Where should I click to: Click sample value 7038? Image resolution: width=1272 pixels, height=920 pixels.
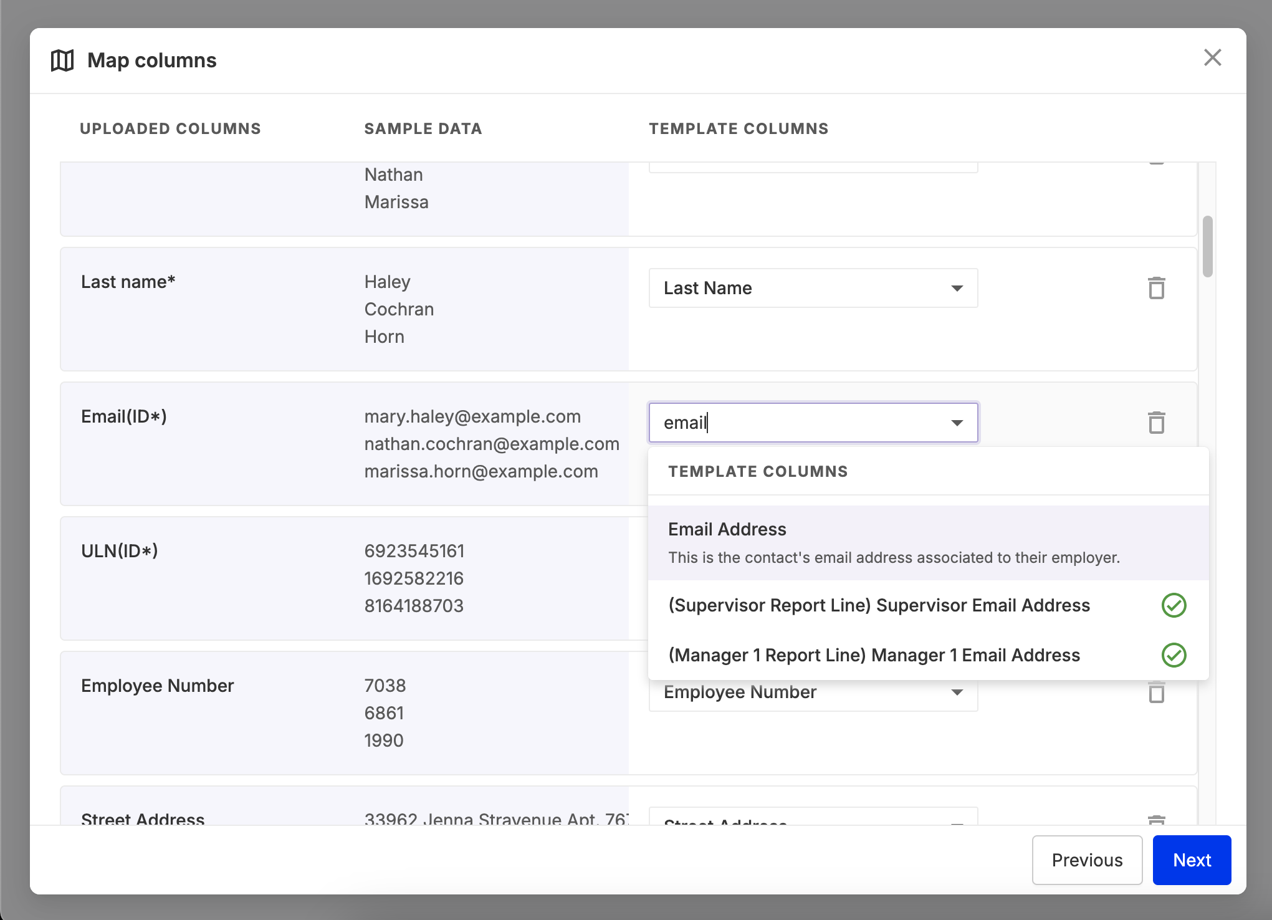click(385, 686)
